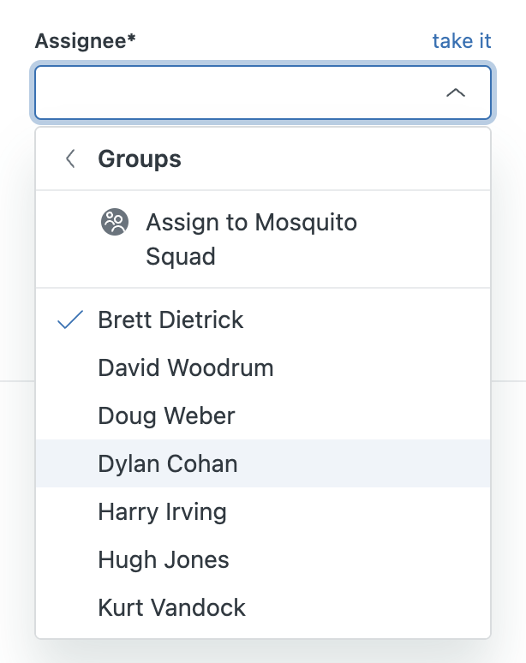Select the highlighted Dylan Cohan option
Viewport: 526px width, 663px height.
click(x=168, y=464)
